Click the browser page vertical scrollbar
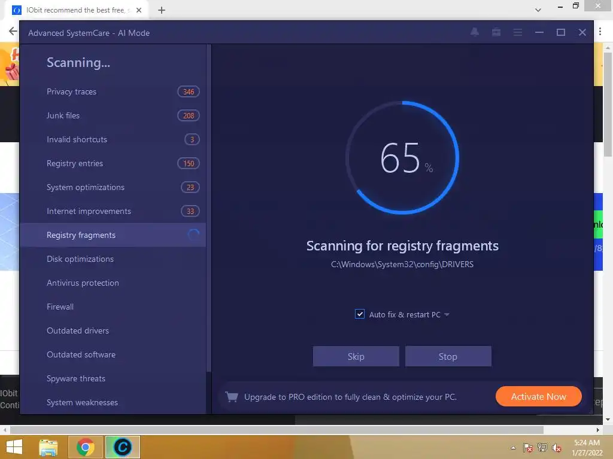613x459 pixels. [608, 105]
